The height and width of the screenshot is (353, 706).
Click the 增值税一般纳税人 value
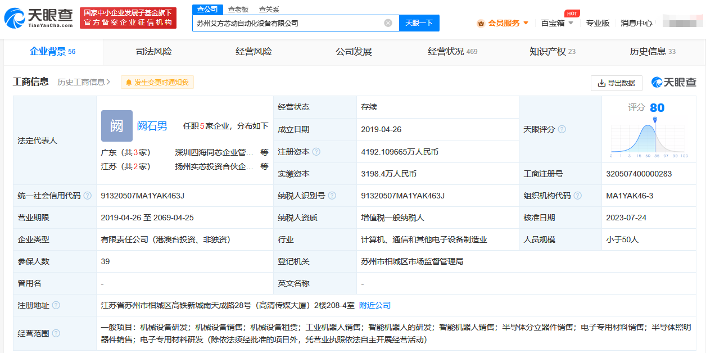tap(392, 218)
